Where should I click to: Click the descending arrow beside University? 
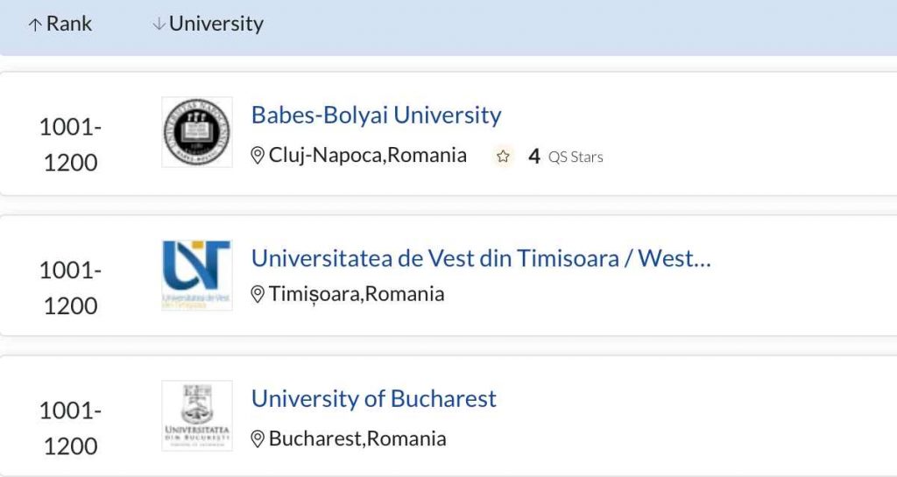point(159,24)
